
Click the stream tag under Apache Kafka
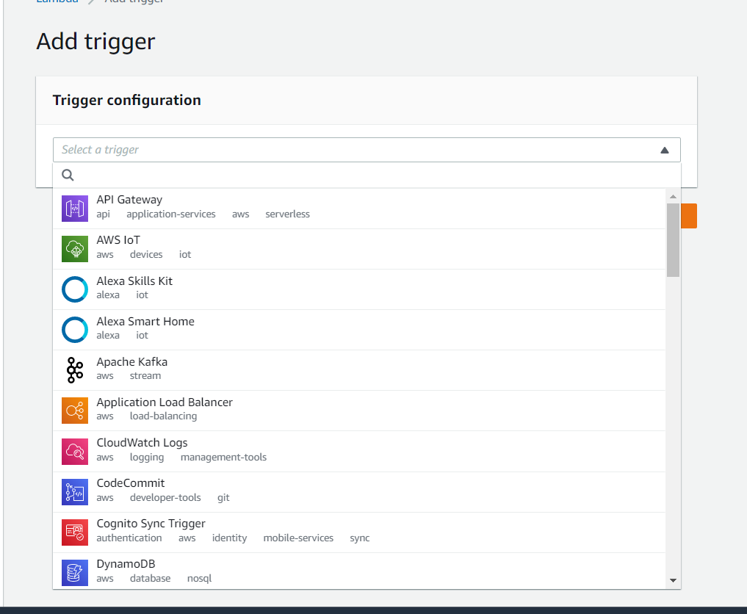145,376
